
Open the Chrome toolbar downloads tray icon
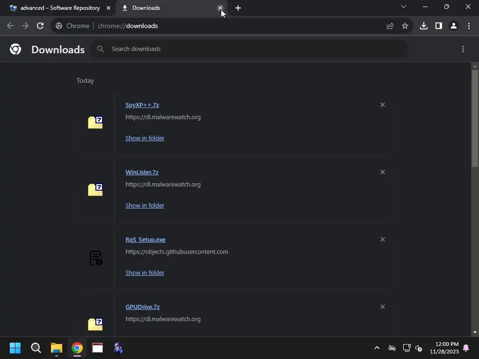424,26
